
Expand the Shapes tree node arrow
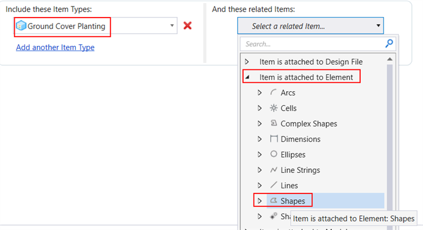tap(259, 201)
